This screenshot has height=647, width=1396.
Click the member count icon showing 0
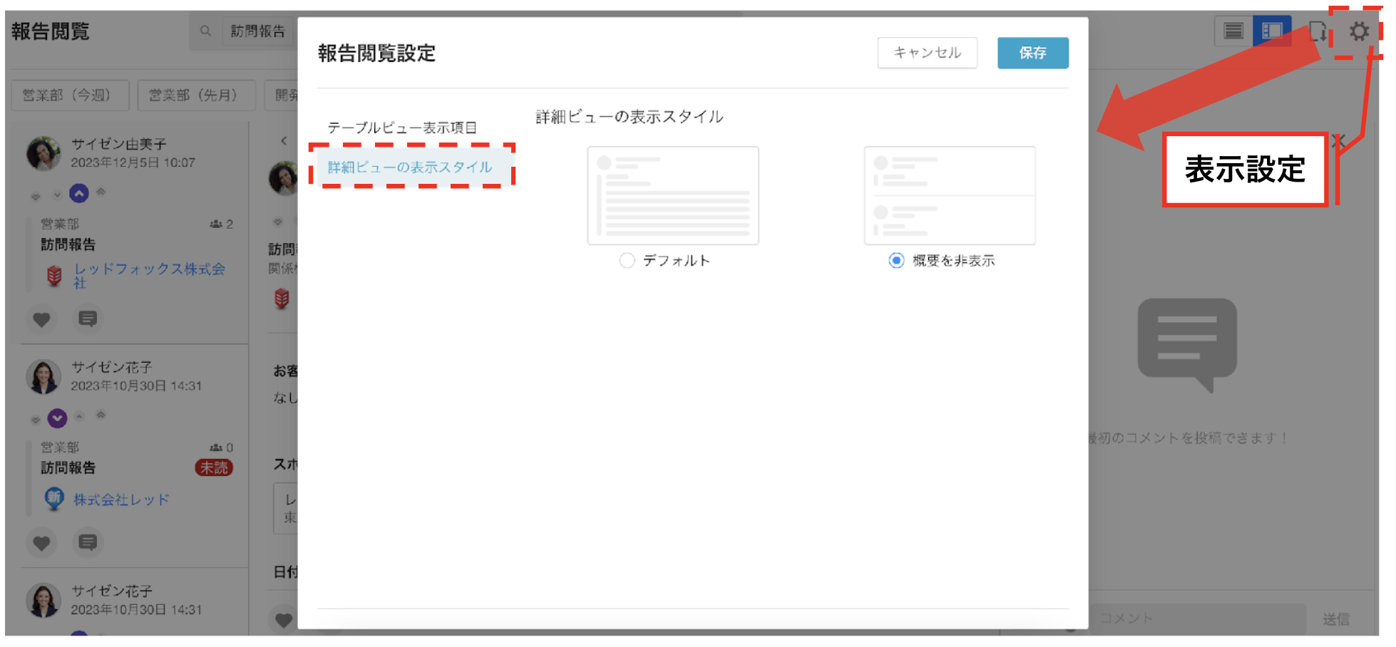(216, 447)
